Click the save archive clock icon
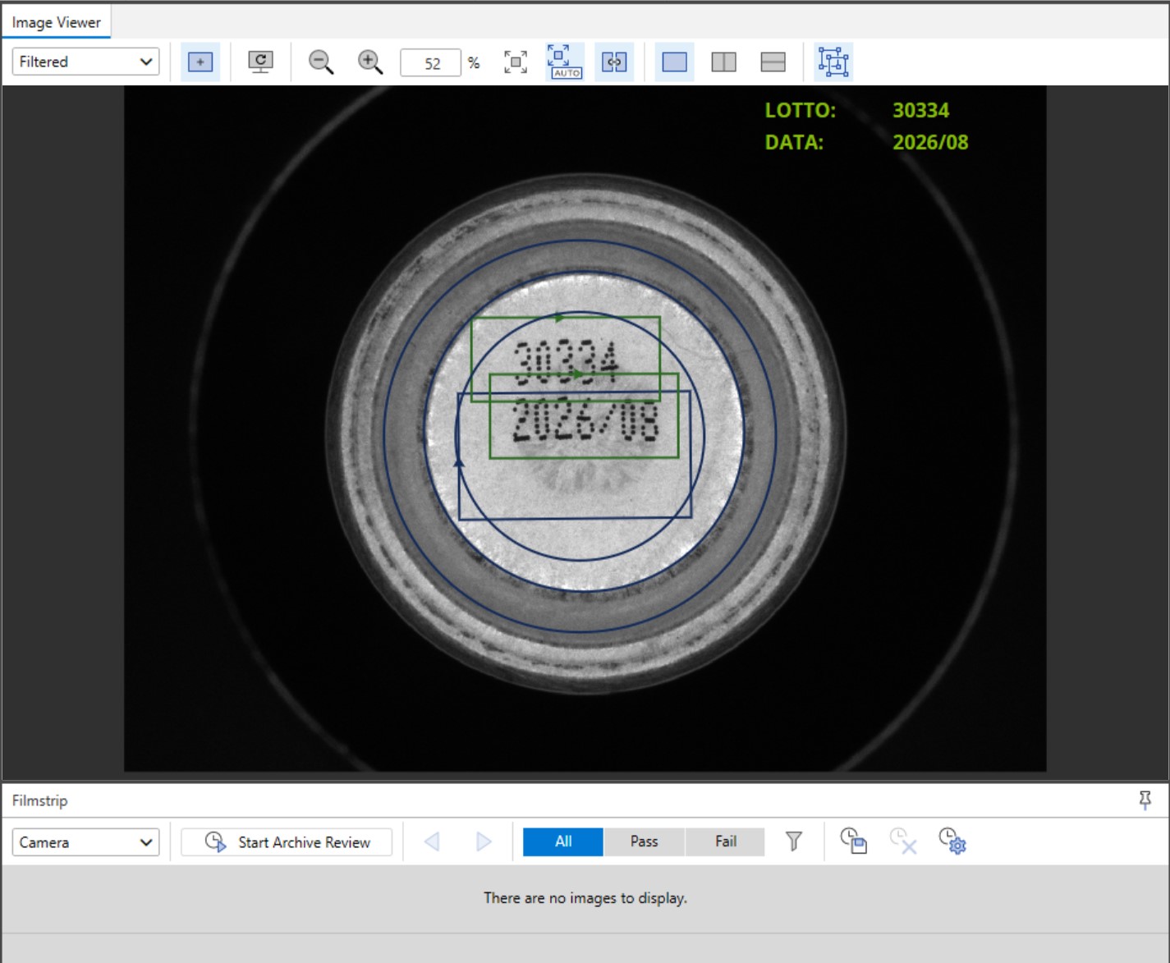Viewport: 1170px width, 963px height. coord(853,841)
